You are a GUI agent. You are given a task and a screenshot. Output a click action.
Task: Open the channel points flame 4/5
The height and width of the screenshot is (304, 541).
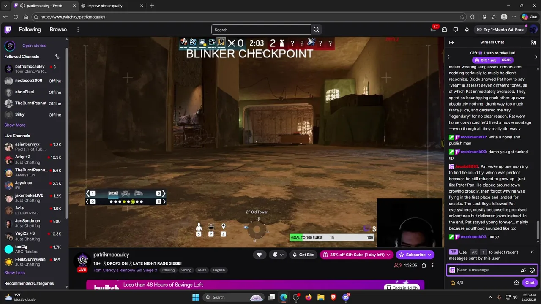tap(457, 282)
